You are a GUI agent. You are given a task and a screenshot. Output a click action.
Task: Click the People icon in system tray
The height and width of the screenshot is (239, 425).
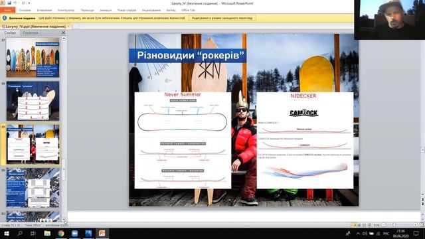(348, 233)
